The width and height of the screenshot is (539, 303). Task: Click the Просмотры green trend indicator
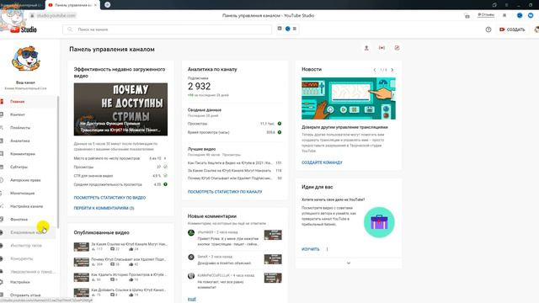[x=280, y=124]
